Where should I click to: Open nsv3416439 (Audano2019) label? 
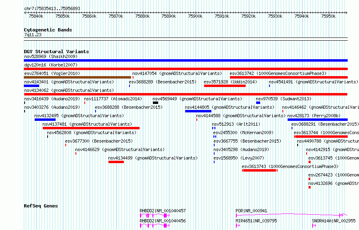(52, 99)
